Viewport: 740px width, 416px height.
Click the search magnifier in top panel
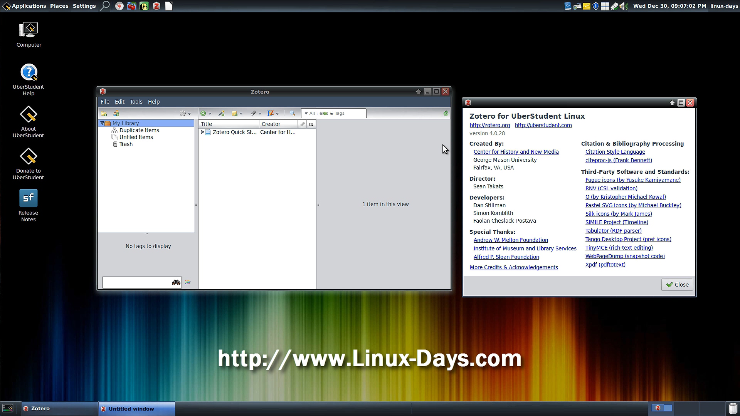point(105,6)
